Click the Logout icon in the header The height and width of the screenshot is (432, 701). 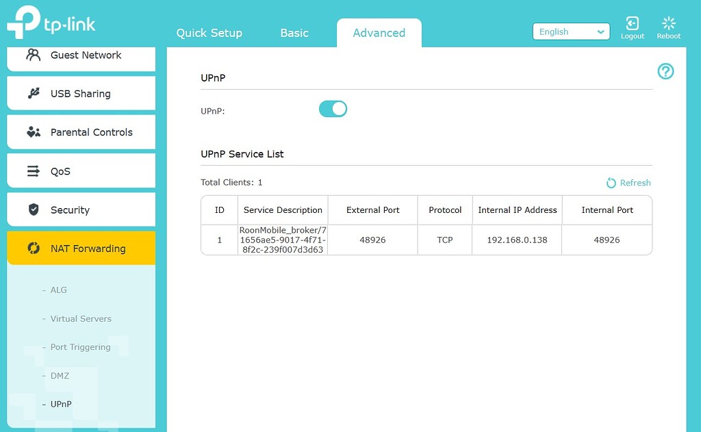(632, 23)
